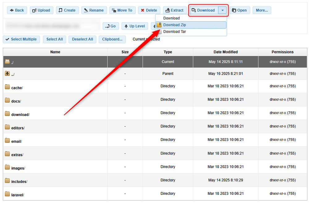
Task: Select the Upload toolbar icon
Action: pos(41,10)
